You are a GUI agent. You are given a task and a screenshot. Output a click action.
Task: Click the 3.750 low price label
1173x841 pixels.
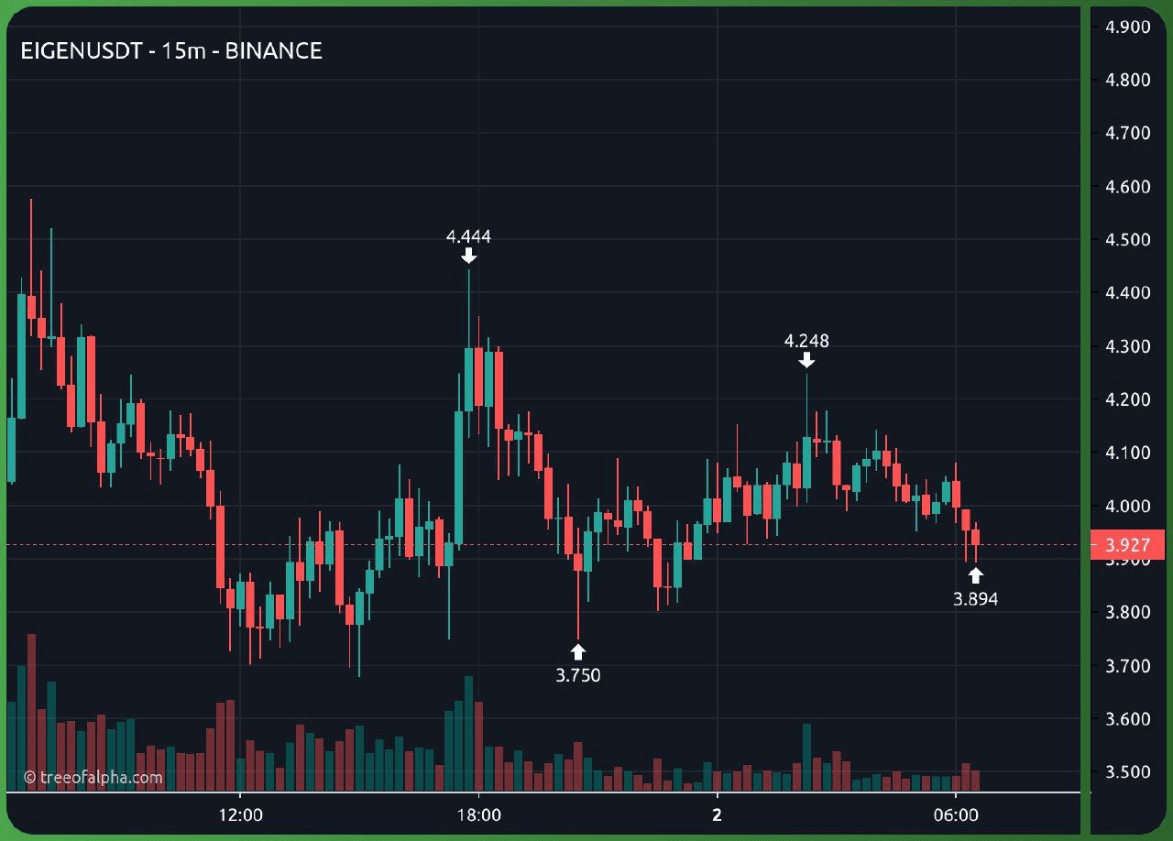(578, 676)
